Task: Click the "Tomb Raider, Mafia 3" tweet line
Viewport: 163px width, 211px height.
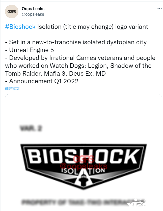Action: point(55,73)
